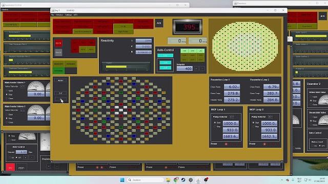The height and width of the screenshot is (184, 328).
Task: Open Valve Selector dropdown for Main Feeder Valves 1
Action: 22,86
